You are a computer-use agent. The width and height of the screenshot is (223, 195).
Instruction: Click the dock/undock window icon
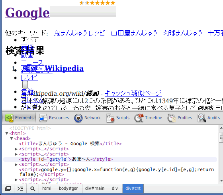point(8,189)
